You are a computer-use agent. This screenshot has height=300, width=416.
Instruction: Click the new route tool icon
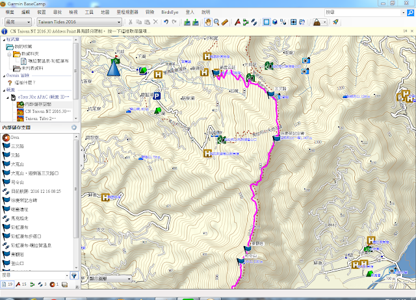pos(246,22)
